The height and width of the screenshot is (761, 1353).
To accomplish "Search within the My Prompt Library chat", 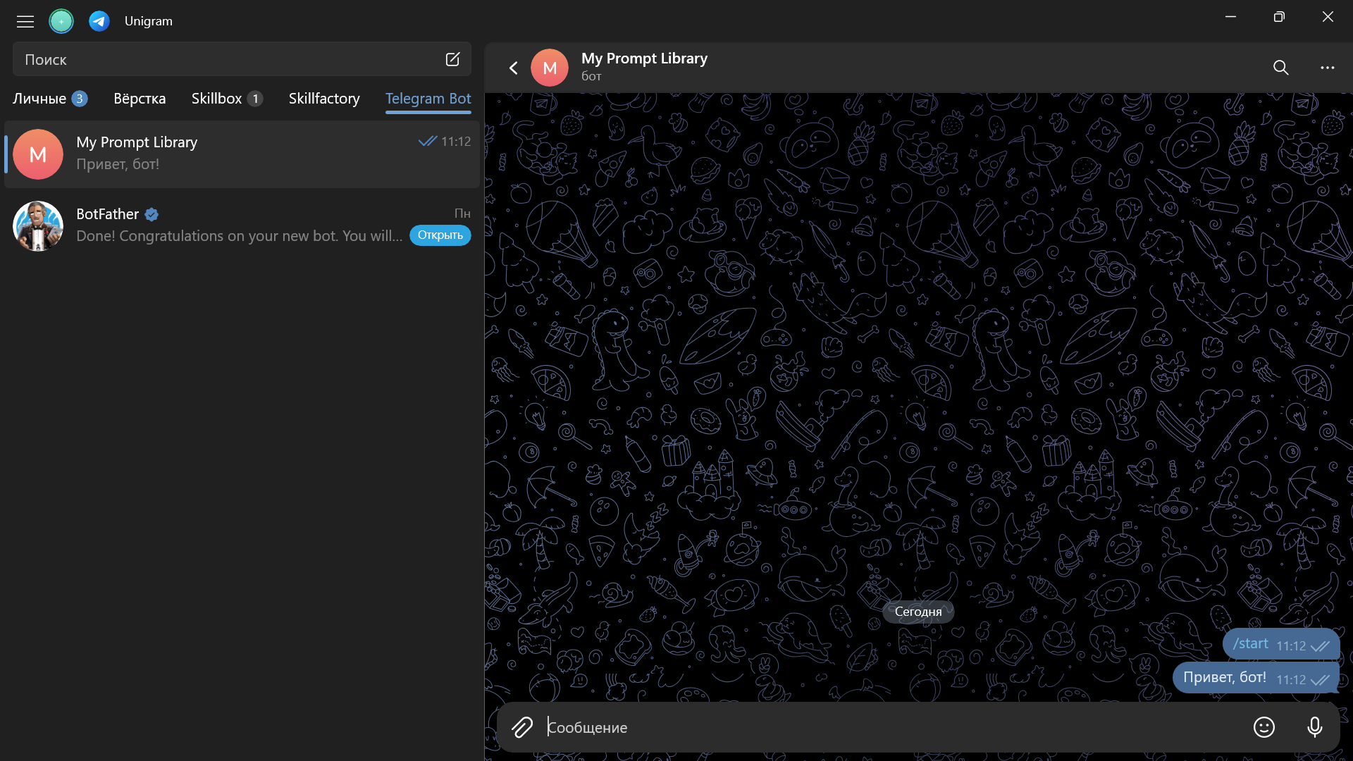I will 1280,68.
